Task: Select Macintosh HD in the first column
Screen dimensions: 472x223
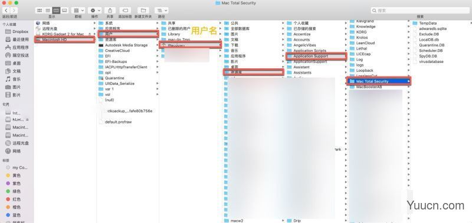Action: coord(65,39)
